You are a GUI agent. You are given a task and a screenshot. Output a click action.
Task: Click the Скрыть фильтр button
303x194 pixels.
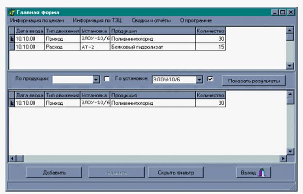175,172
